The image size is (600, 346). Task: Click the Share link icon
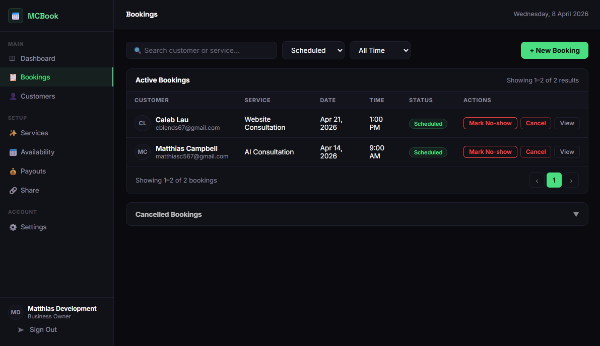[x=13, y=190]
